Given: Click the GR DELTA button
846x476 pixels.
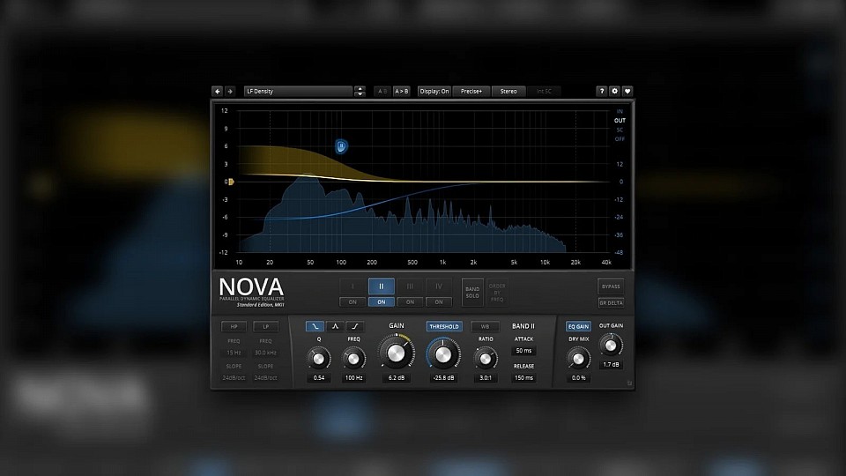Looking at the screenshot, I should [611, 302].
